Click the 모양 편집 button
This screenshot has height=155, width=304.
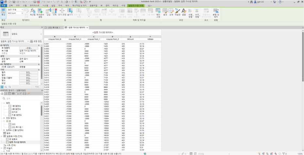29,84
